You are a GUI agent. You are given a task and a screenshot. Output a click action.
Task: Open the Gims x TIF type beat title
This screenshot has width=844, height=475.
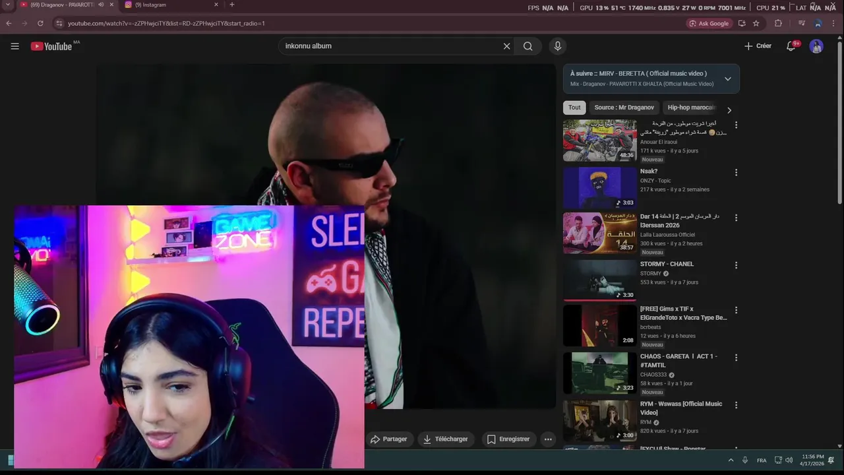tap(683, 313)
